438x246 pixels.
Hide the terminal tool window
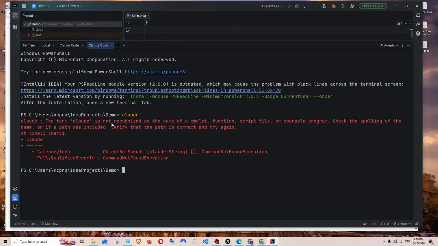408,45
